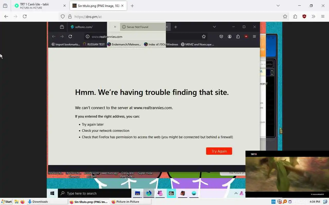This screenshot has height=205, width=329.
Task: Activate Picture-in-Picture taskbar button
Action: [x=131, y=202]
